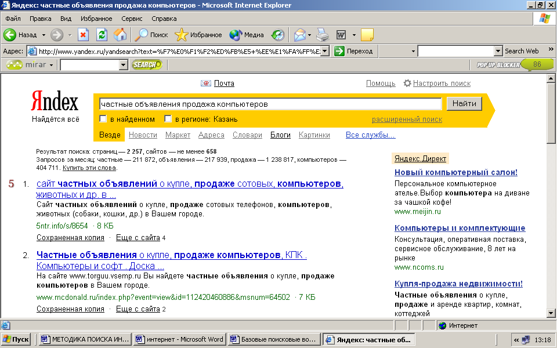
Task: Expand the address bar URL dropdown
Action: [325, 51]
